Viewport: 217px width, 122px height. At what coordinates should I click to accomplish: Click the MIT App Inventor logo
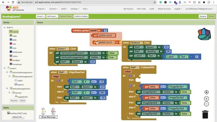(x=15, y=8)
